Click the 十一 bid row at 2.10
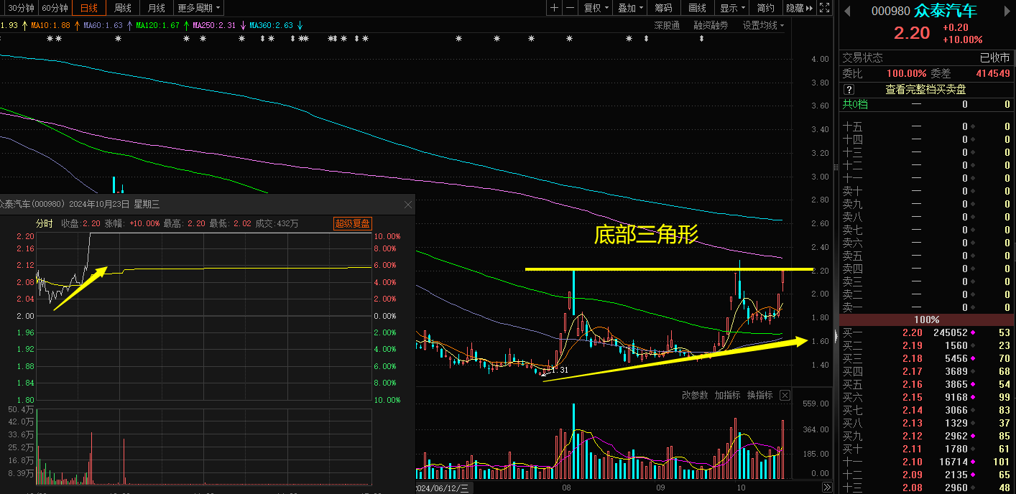The height and width of the screenshot is (494, 1016). coord(926,462)
